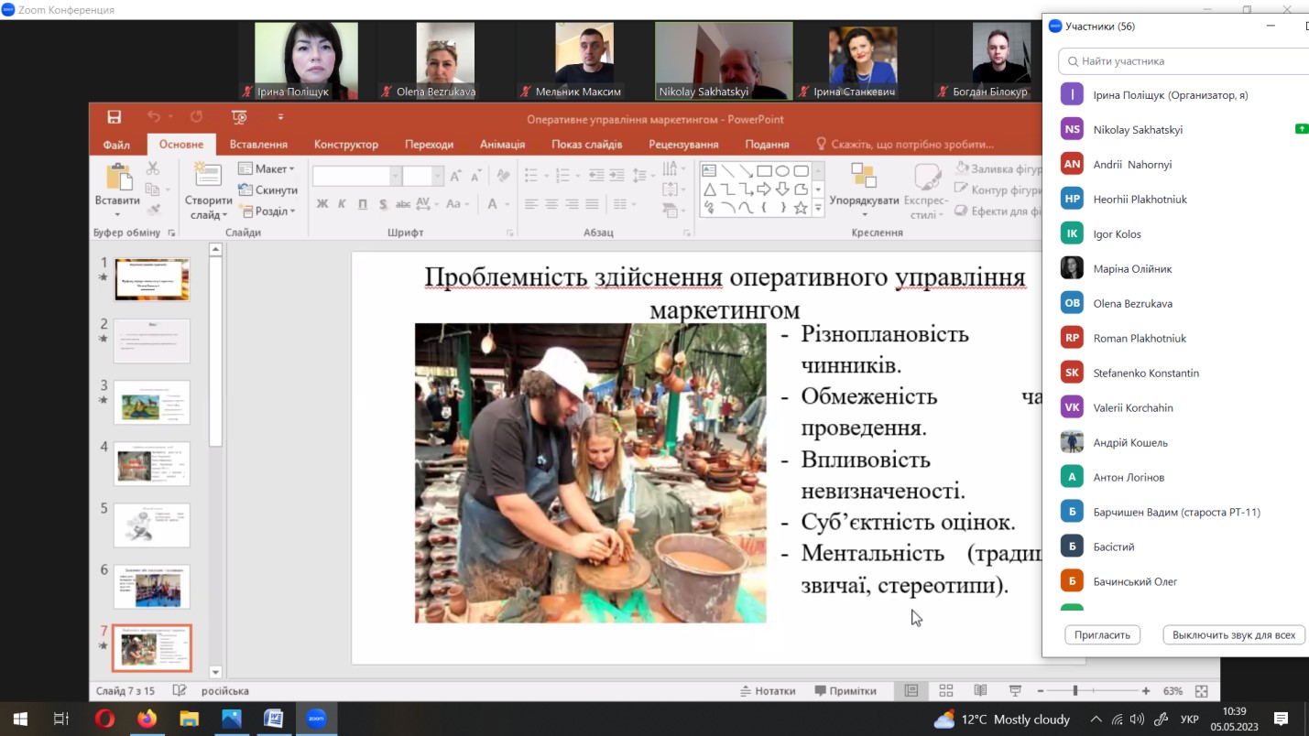The image size is (1309, 736).
Task: Switch to Slide Sorter view icon
Action: 945,691
